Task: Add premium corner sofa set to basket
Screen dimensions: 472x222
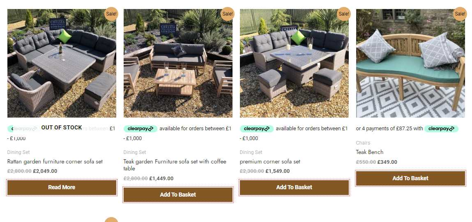Action: click(x=294, y=188)
